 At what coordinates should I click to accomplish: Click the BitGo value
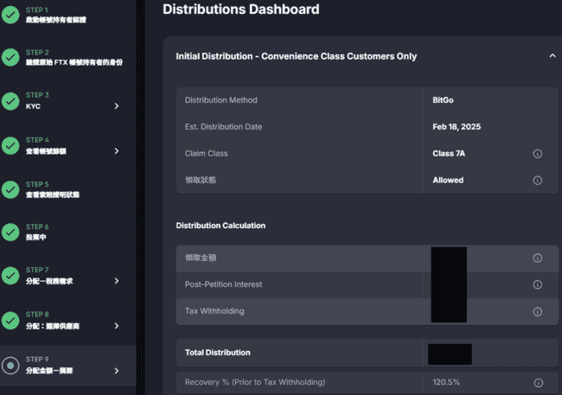click(x=443, y=100)
